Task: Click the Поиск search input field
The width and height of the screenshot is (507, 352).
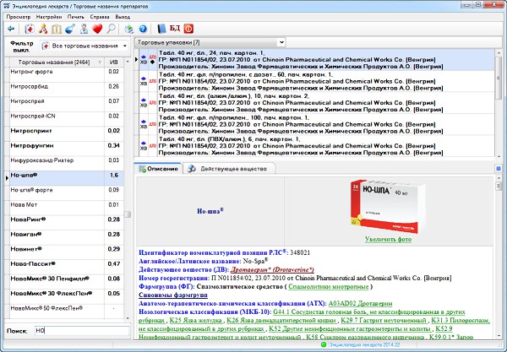Action: [x=79, y=330]
